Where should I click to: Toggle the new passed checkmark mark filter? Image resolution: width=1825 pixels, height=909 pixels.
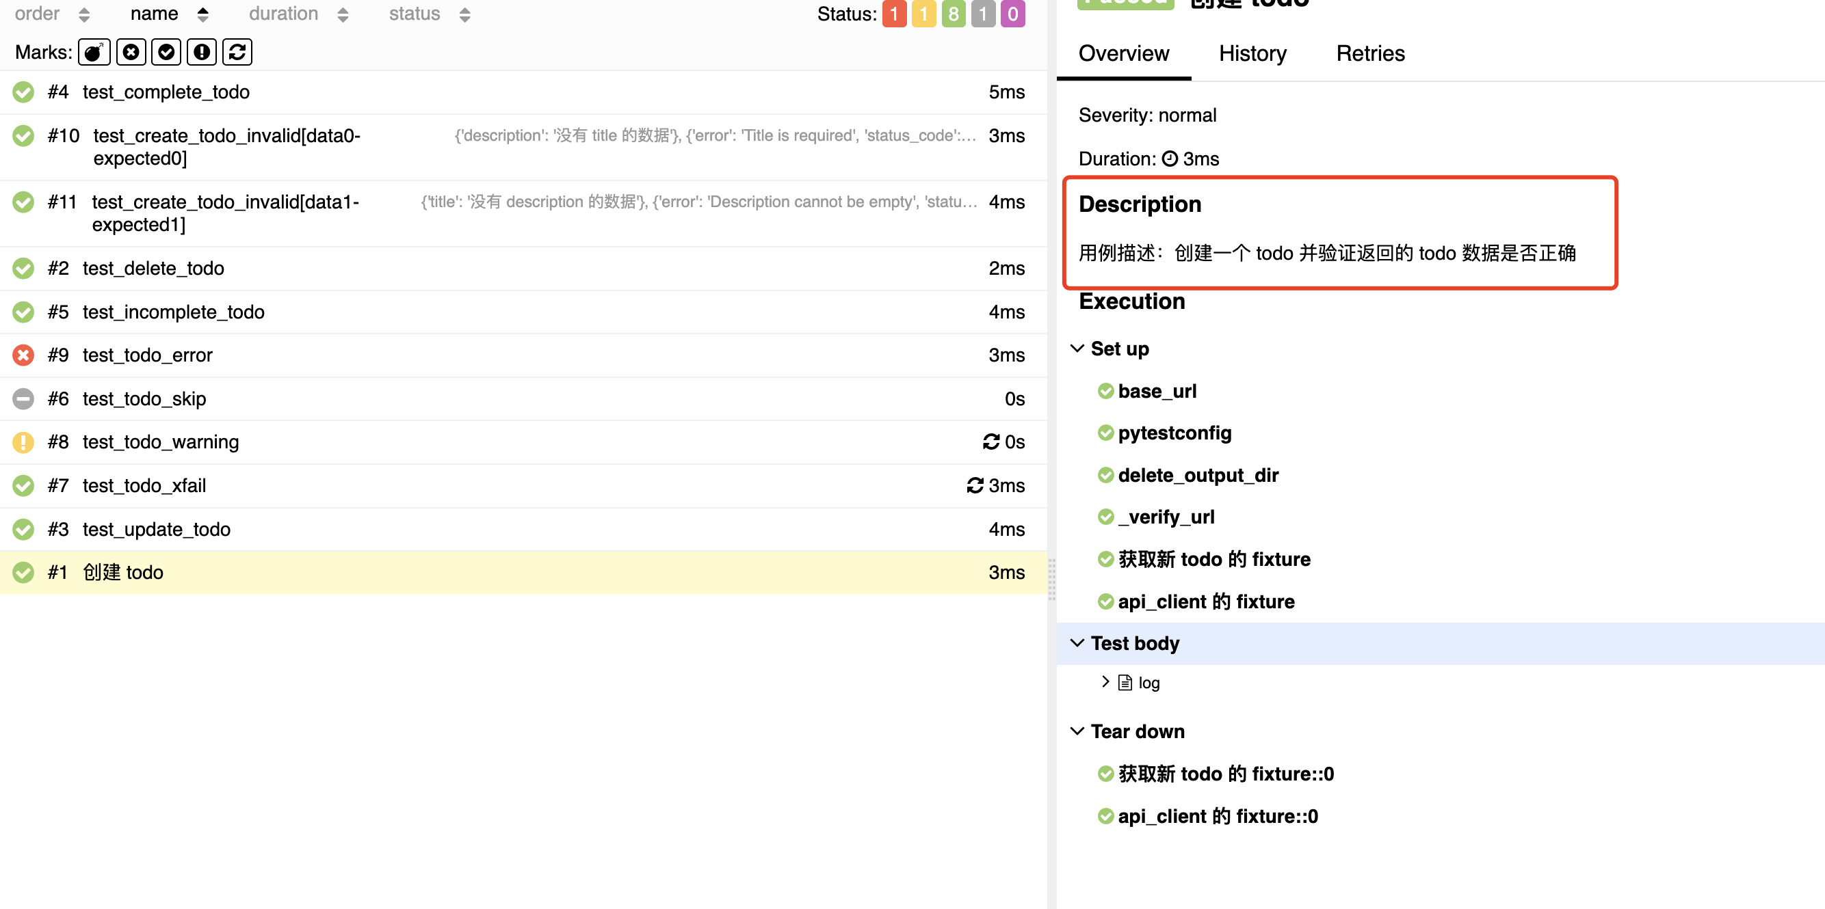pyautogui.click(x=166, y=52)
